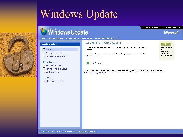Click the Other Options heading
This screenshot has width=183, height=137.
click(49, 62)
